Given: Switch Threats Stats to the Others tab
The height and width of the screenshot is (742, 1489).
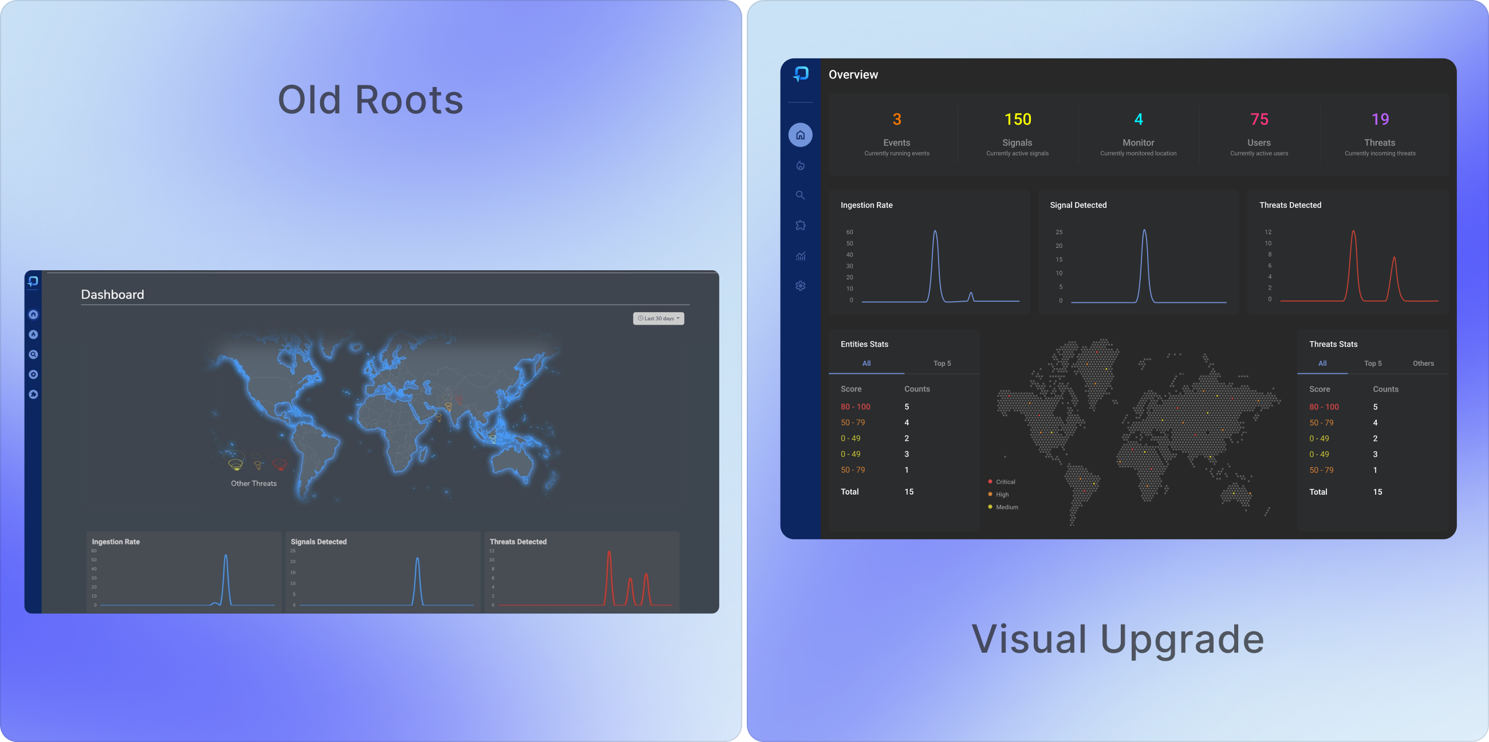Looking at the screenshot, I should pos(1423,364).
